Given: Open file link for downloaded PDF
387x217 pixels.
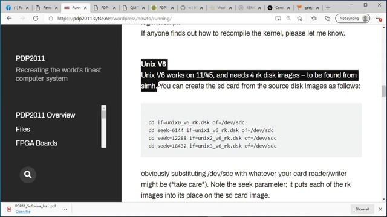Looking at the screenshot, I should (23, 212).
